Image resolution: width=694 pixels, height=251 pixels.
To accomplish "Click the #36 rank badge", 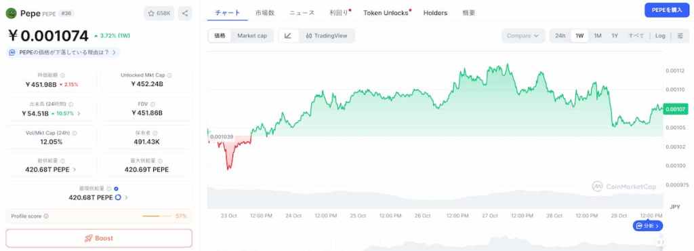I will (x=66, y=14).
